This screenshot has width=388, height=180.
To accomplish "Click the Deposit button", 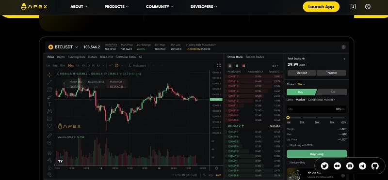I will [302, 73].
